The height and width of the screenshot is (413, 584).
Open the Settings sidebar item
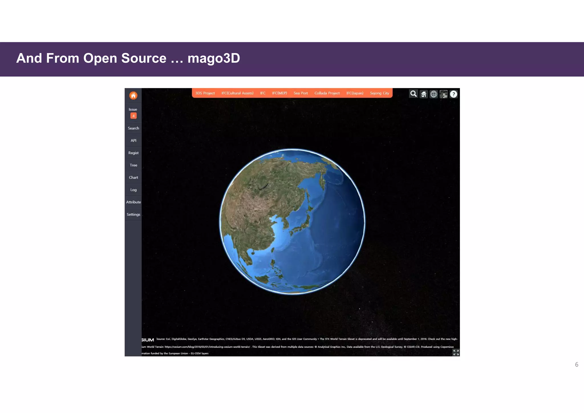coord(133,214)
